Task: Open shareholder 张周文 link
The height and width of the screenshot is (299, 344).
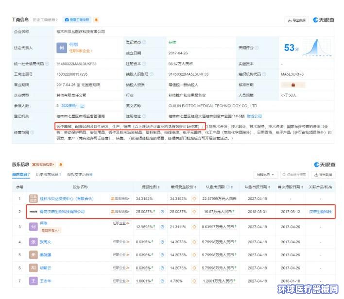Action: tap(45, 242)
